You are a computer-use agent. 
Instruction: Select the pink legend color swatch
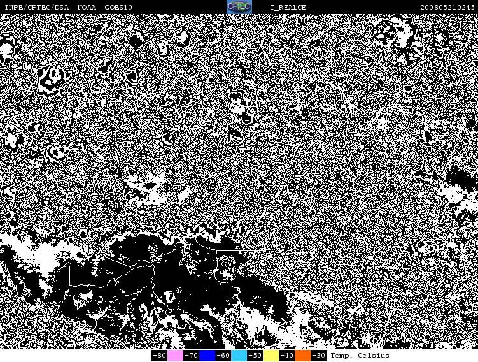pyautogui.click(x=175, y=356)
